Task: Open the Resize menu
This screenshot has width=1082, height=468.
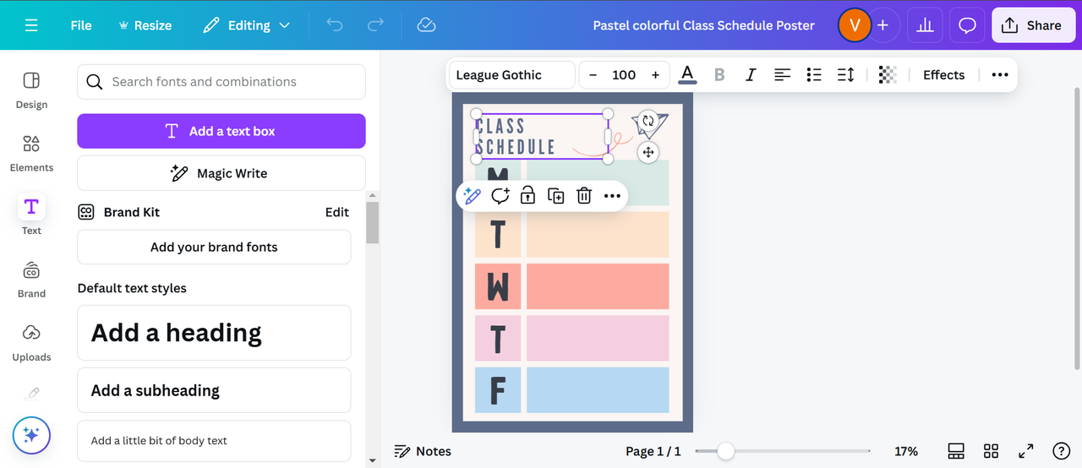Action: point(145,25)
